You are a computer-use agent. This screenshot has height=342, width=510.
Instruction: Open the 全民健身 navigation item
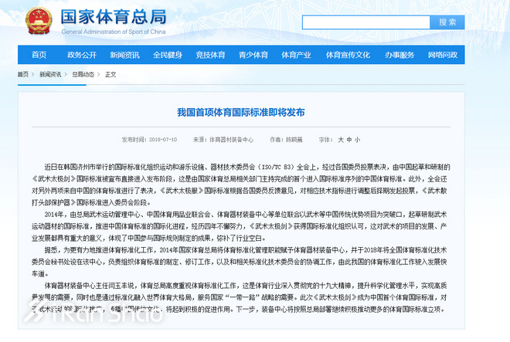168,55
